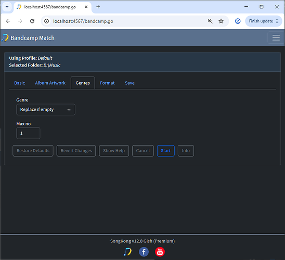Click the browser zoom magnifier icon

[210, 21]
